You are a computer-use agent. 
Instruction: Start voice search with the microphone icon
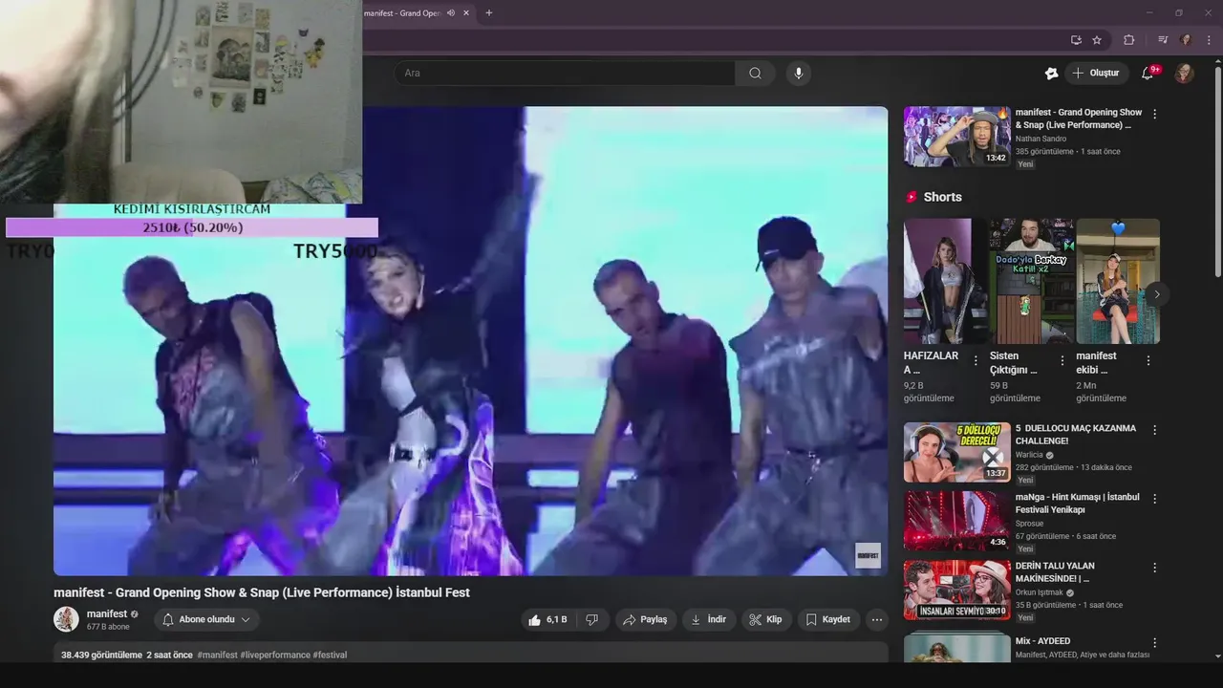pos(799,73)
